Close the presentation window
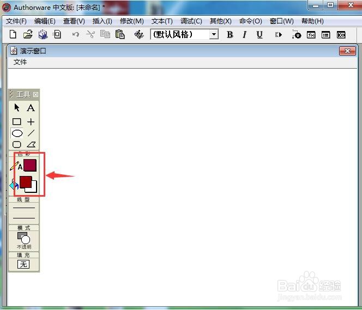 click(347, 51)
